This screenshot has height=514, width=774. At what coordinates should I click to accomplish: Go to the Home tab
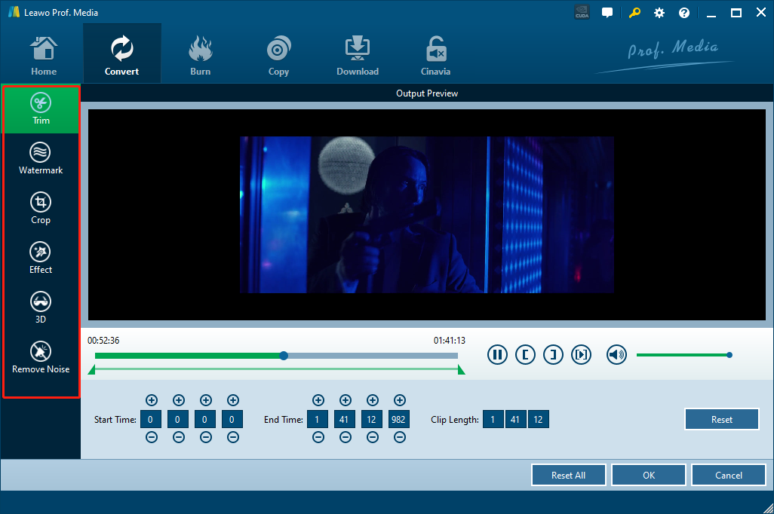point(44,56)
